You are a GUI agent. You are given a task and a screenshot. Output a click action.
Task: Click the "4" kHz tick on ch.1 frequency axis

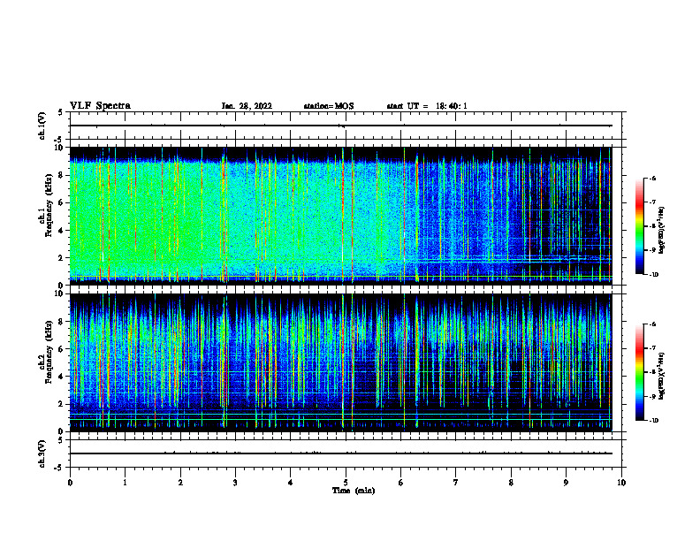[62, 231]
